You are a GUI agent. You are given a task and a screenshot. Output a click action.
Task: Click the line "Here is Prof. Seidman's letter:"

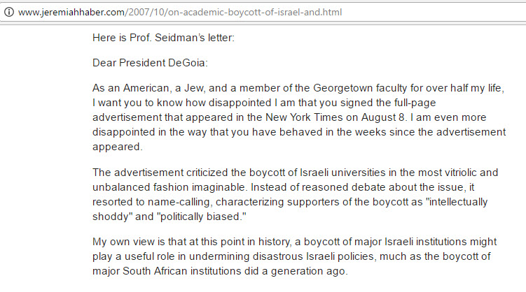163,37
